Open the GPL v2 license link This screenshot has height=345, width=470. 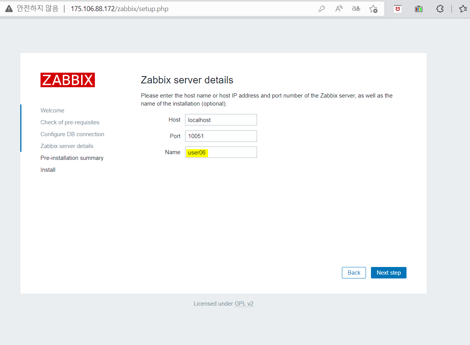point(244,303)
